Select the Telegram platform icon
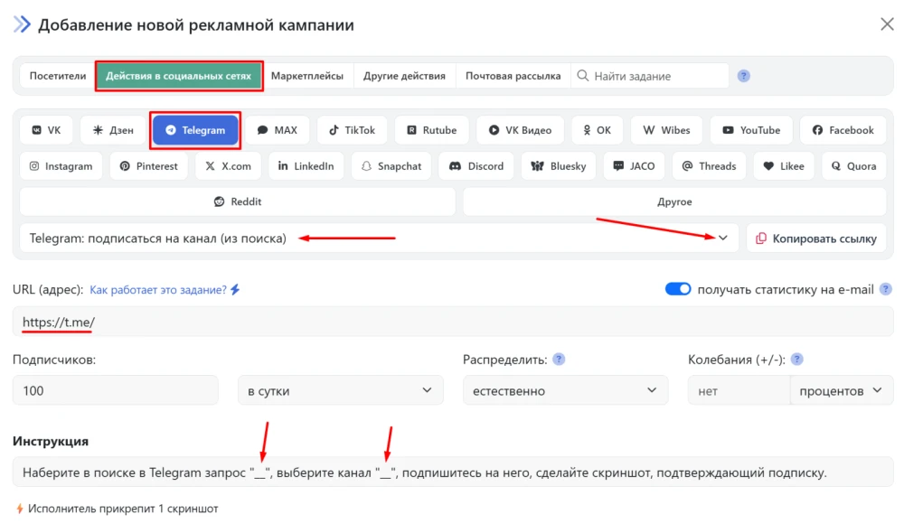Viewport: 904px width, 524px height. 195,129
